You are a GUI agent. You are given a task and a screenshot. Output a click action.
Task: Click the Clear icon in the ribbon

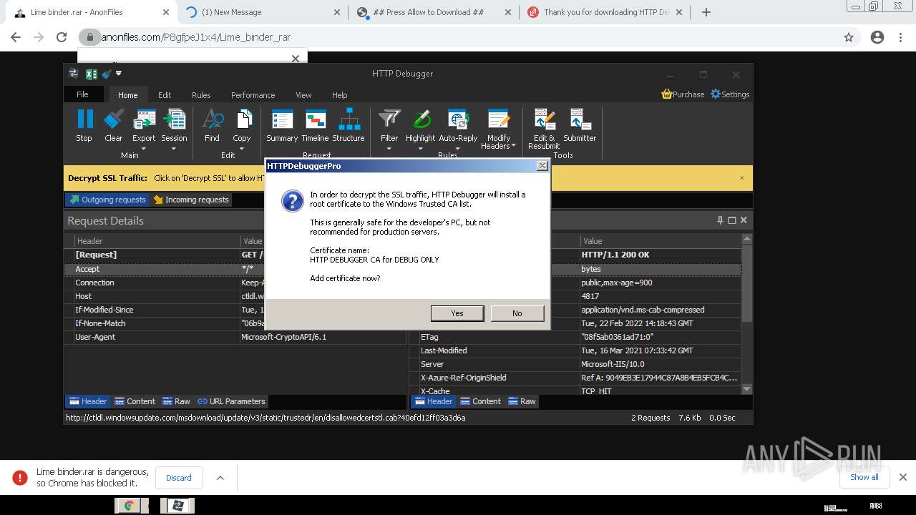click(x=114, y=119)
